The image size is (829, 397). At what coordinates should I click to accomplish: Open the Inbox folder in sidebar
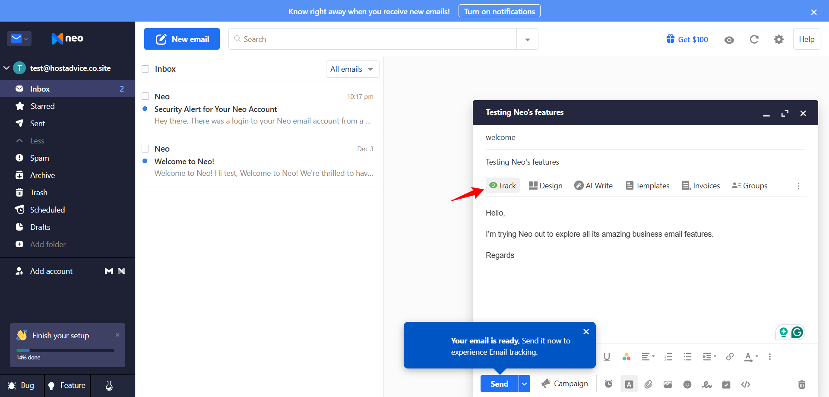[67, 89]
